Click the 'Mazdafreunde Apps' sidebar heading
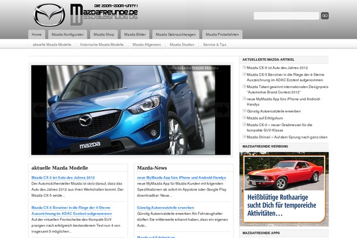Image resolution: width=357 pixels, height=238 pixels. pyautogui.click(x=261, y=233)
